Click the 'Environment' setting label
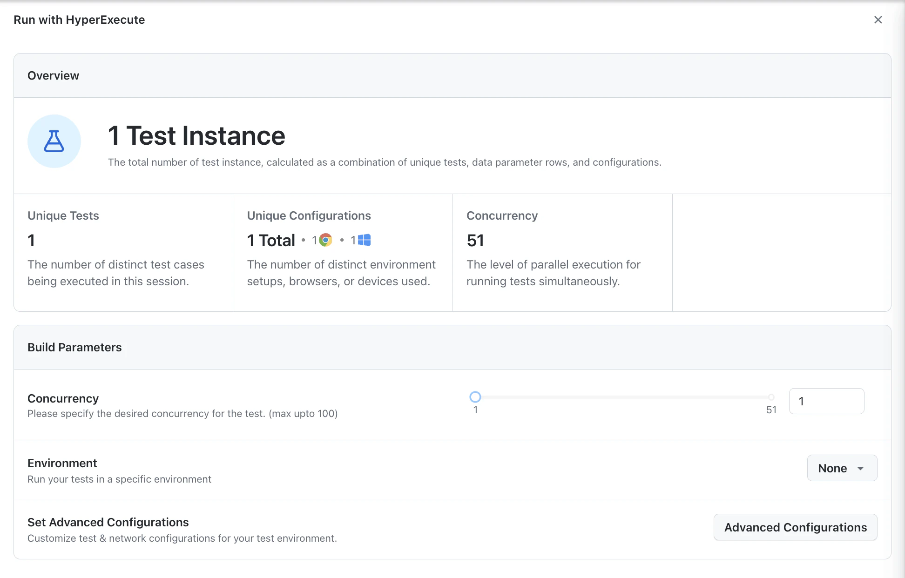 tap(62, 463)
